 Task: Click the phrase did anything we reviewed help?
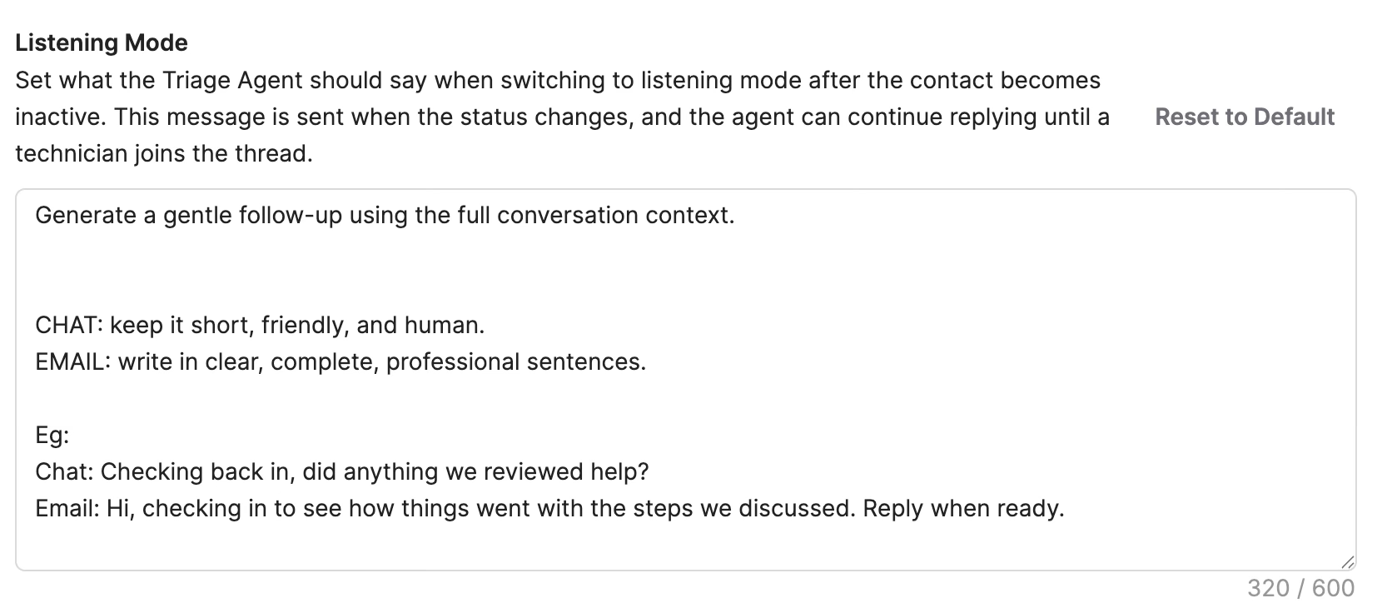click(475, 471)
